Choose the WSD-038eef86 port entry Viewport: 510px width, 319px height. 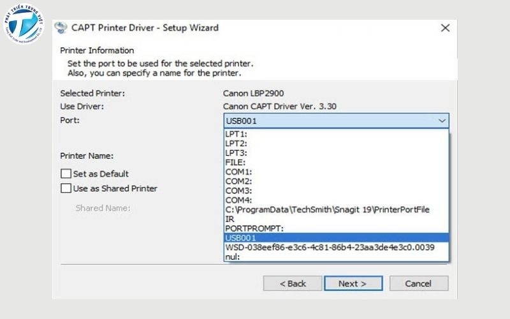329,247
